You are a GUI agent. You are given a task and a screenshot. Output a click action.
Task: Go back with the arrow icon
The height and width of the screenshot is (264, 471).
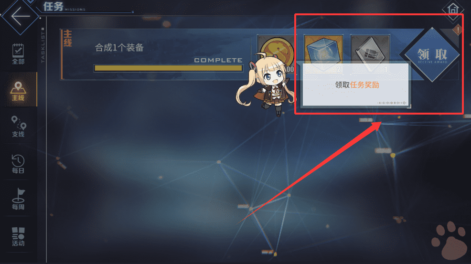pos(20,16)
